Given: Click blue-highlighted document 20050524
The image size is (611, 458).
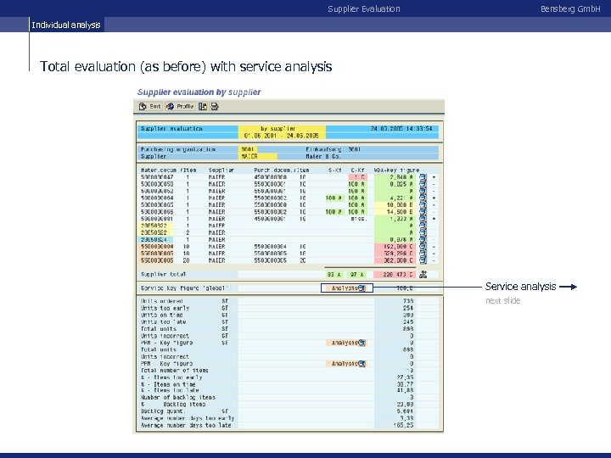Looking at the screenshot, I should click(154, 239).
